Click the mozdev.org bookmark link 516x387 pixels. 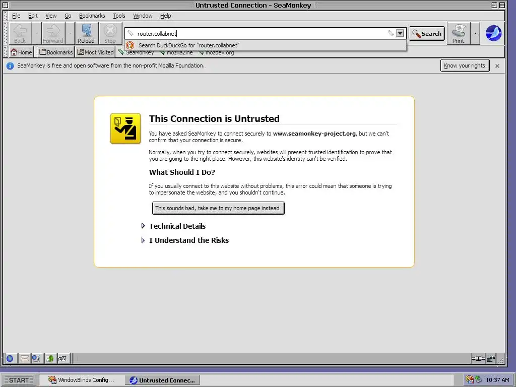point(217,53)
